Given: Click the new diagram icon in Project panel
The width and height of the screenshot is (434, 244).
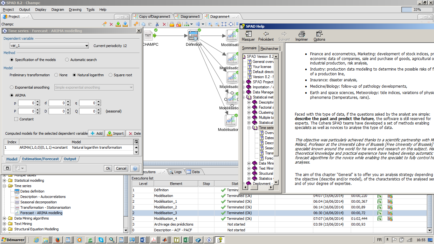Looking at the screenshot, I should 104,24.
